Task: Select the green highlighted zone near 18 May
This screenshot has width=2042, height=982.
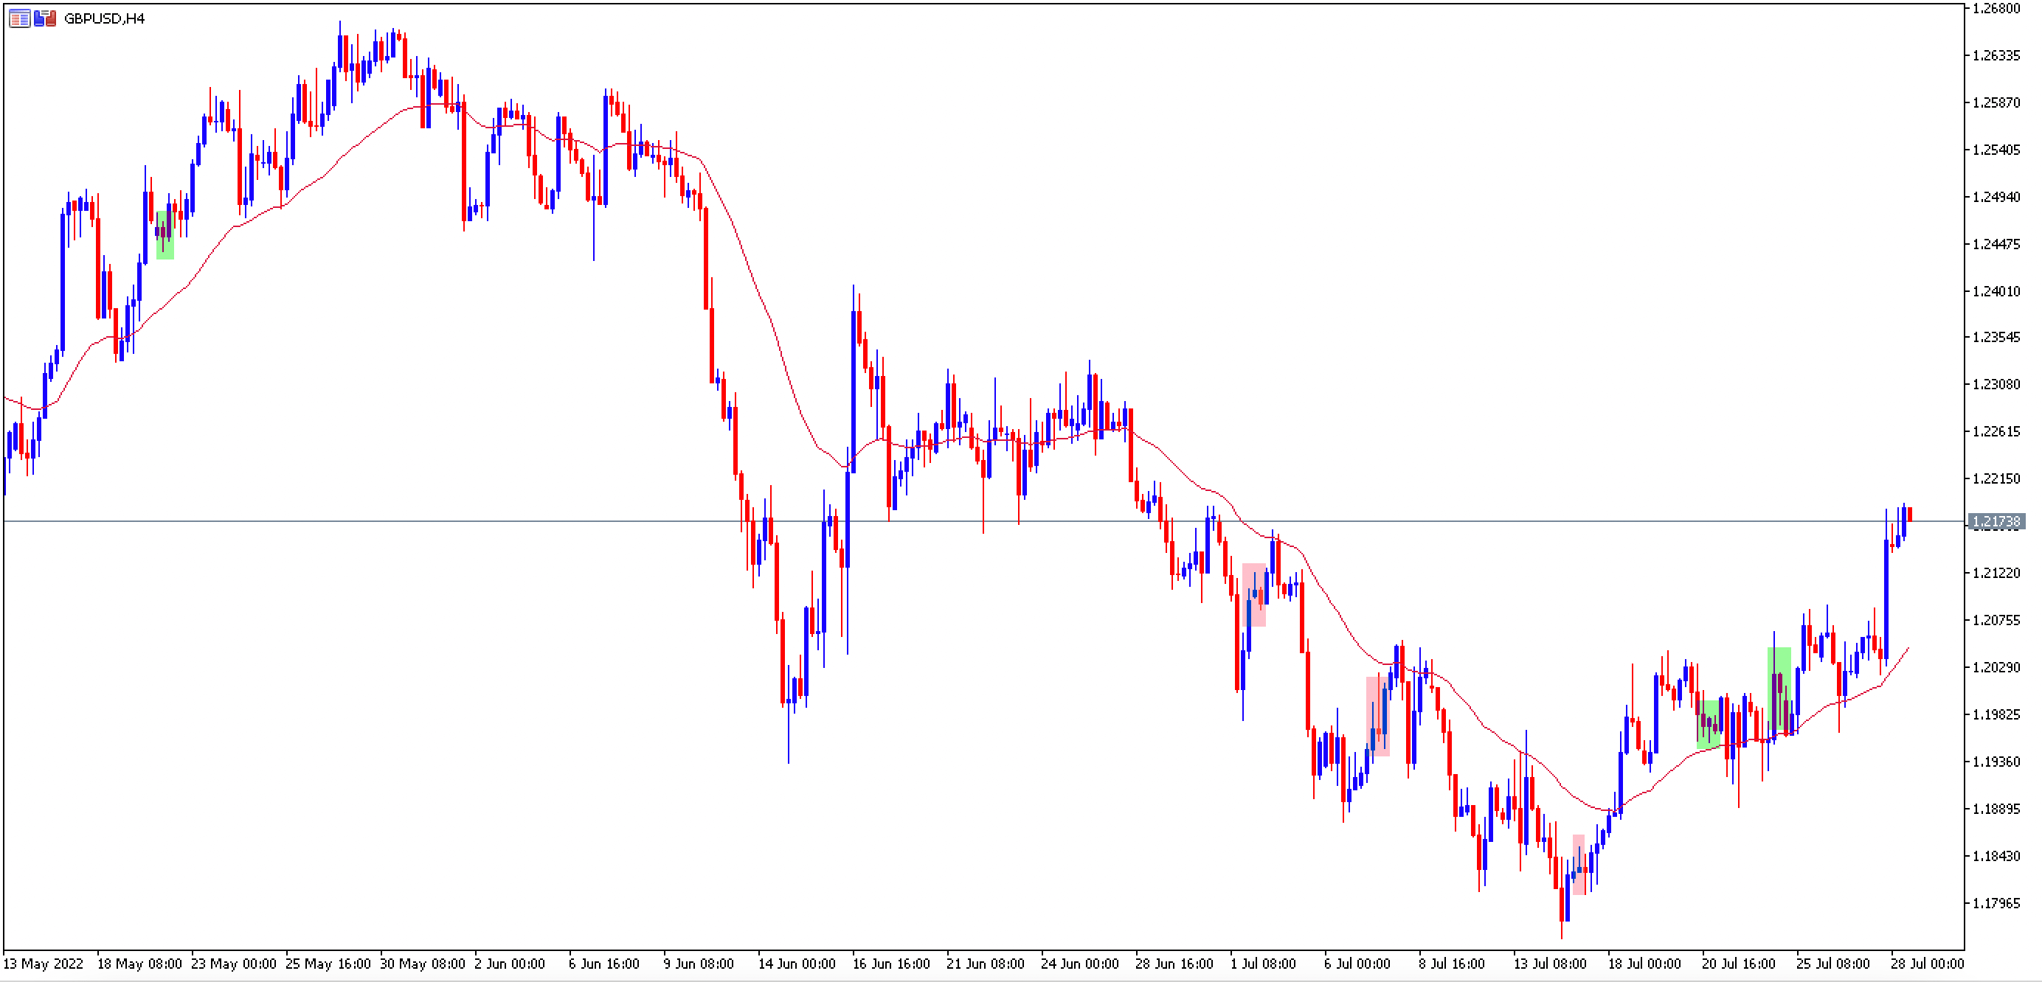Action: tap(165, 234)
